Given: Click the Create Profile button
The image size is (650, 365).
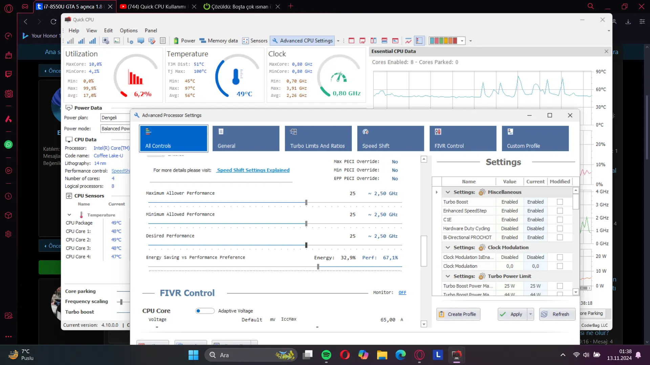Looking at the screenshot, I should pyautogui.click(x=458, y=314).
